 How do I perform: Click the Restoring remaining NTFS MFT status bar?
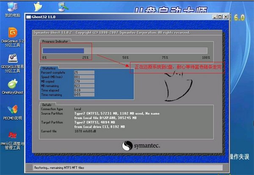point(127,168)
